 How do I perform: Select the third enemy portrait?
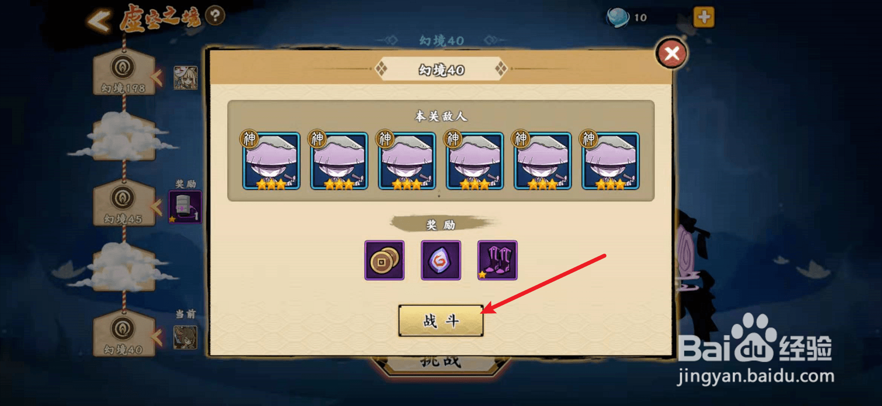tap(407, 160)
